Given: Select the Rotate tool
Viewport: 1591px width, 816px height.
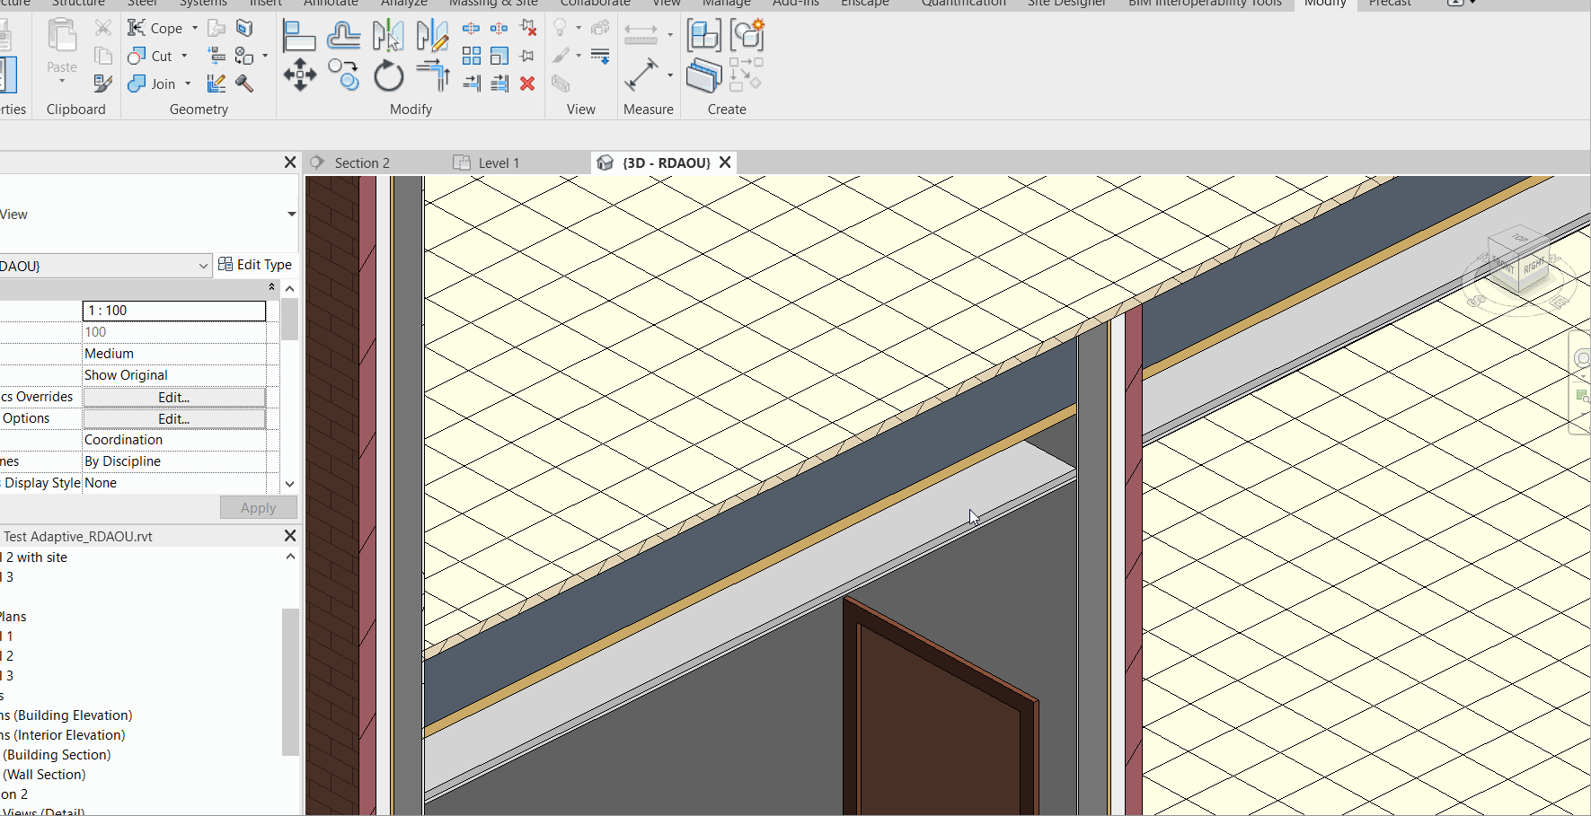Looking at the screenshot, I should (388, 76).
